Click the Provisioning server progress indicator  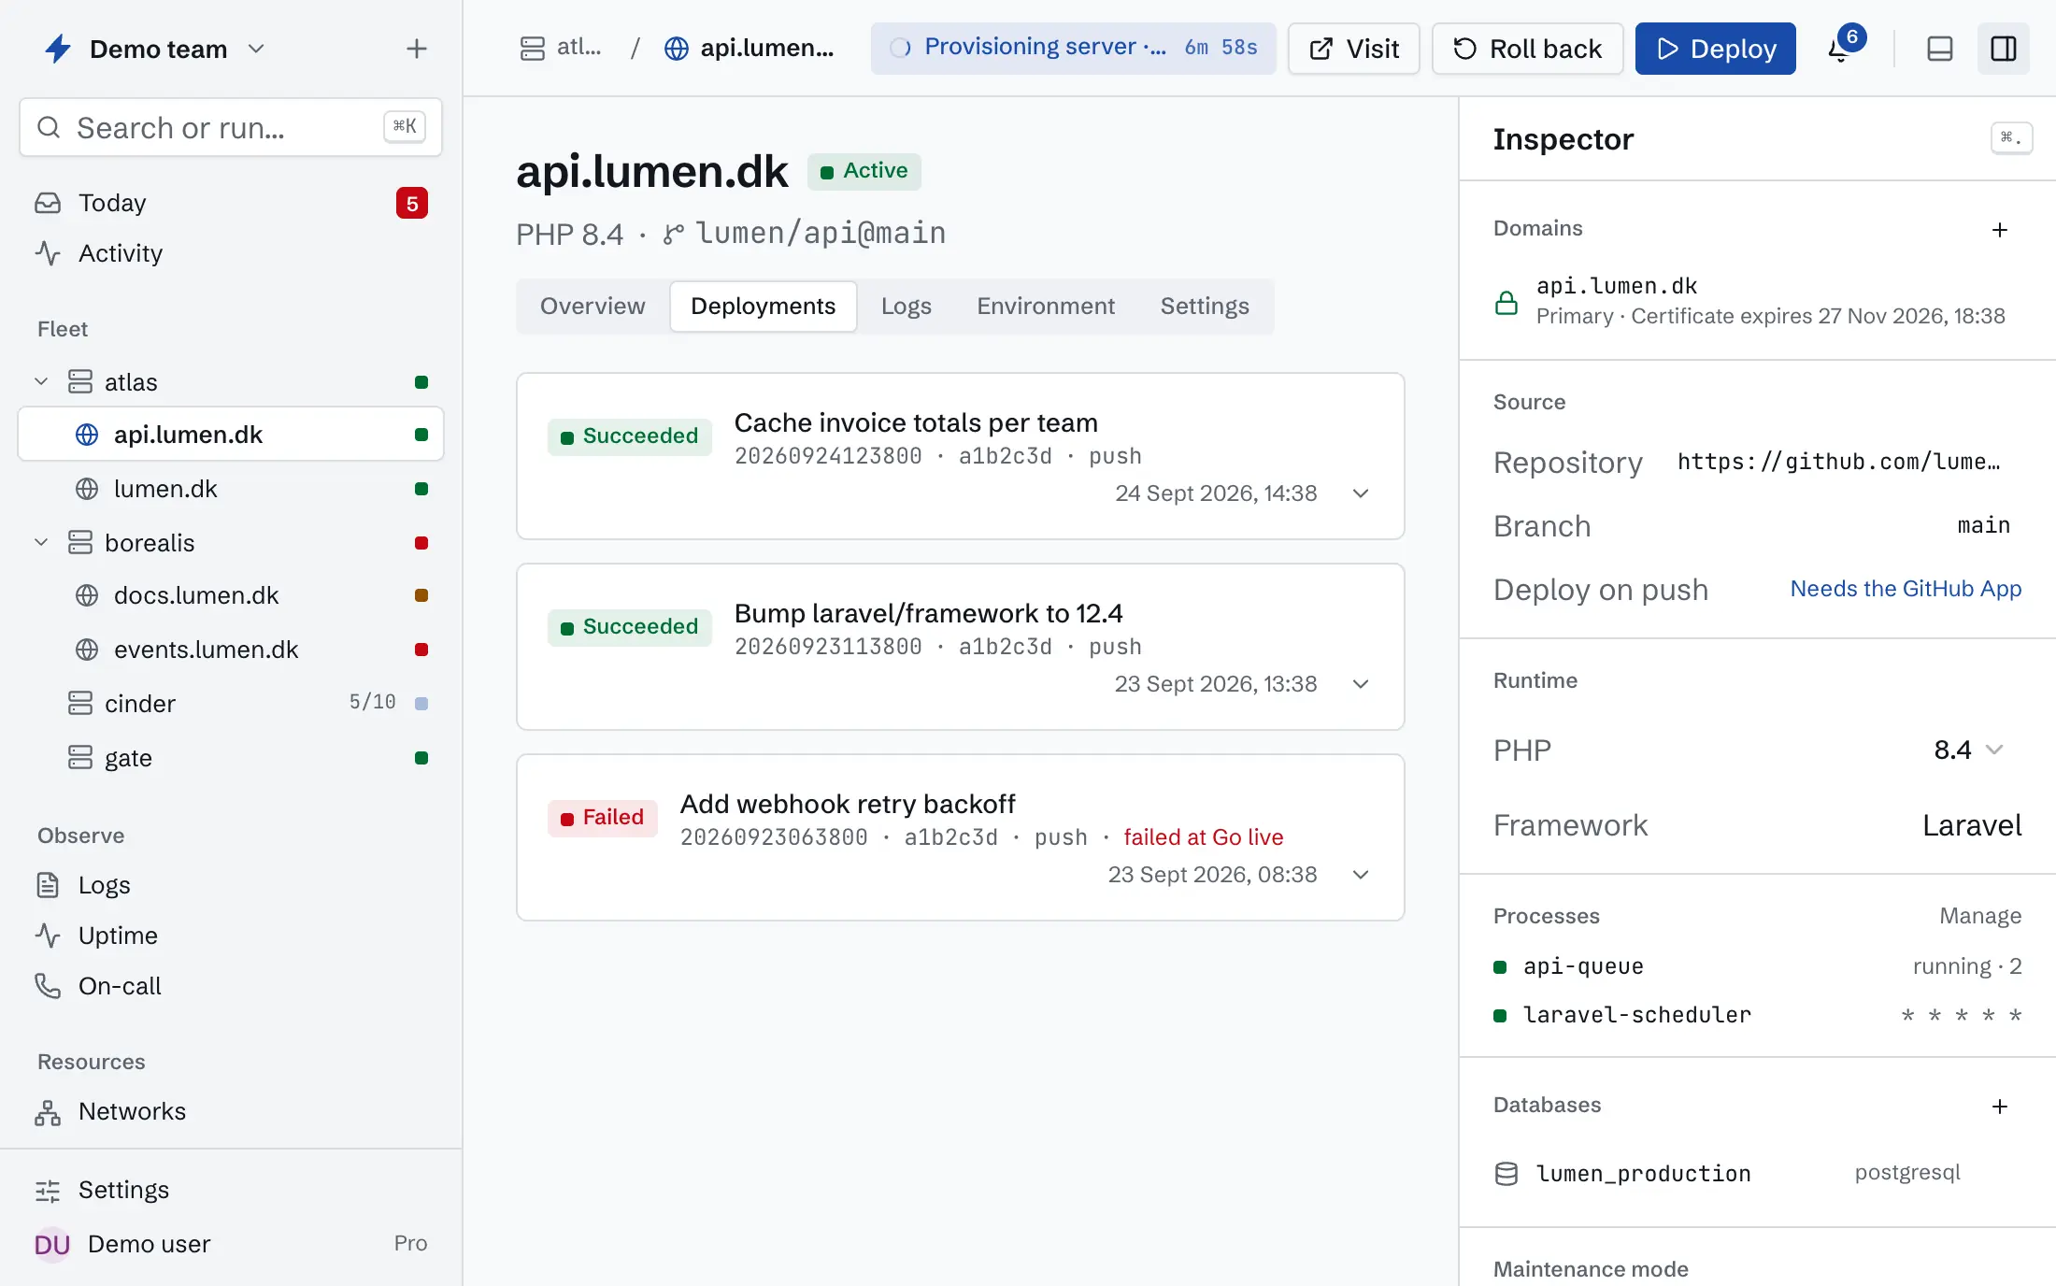(1074, 48)
